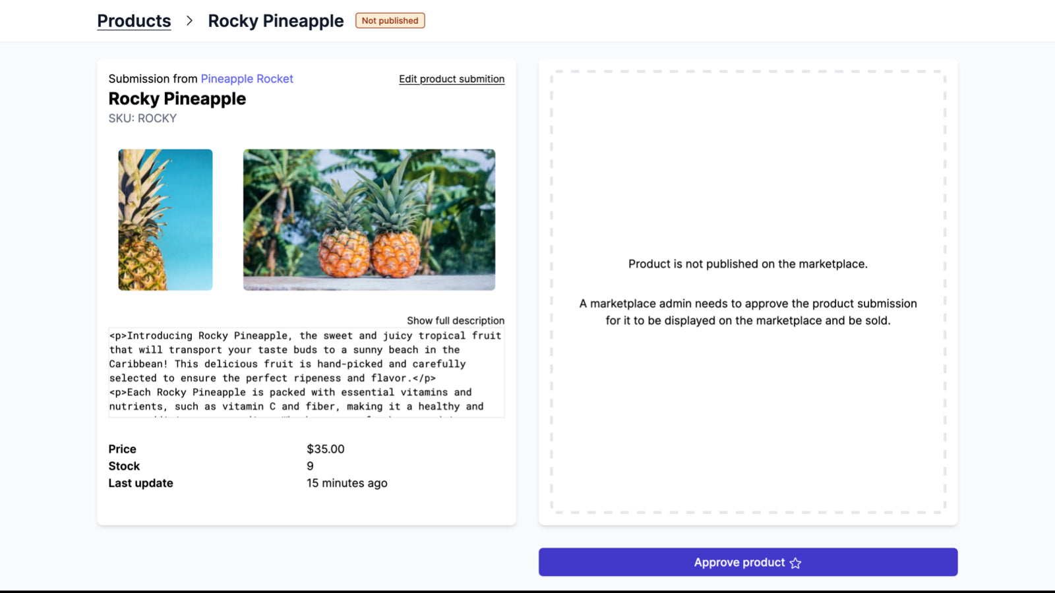Expand the full product description
Viewport: 1055px width, 593px height.
[x=455, y=320]
